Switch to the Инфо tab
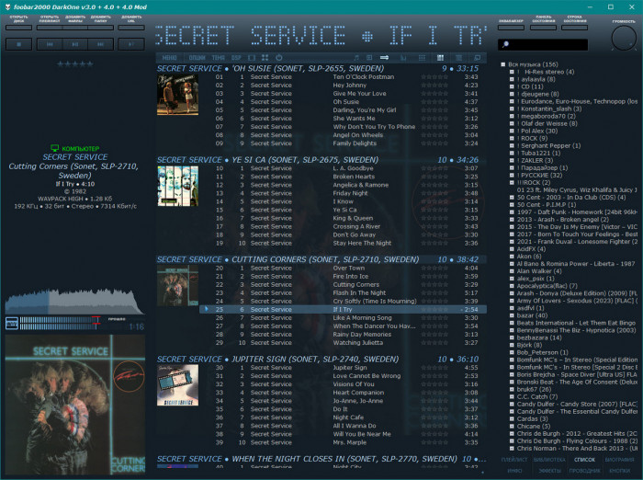Screen dimensions: 643x480 (x=514, y=471)
